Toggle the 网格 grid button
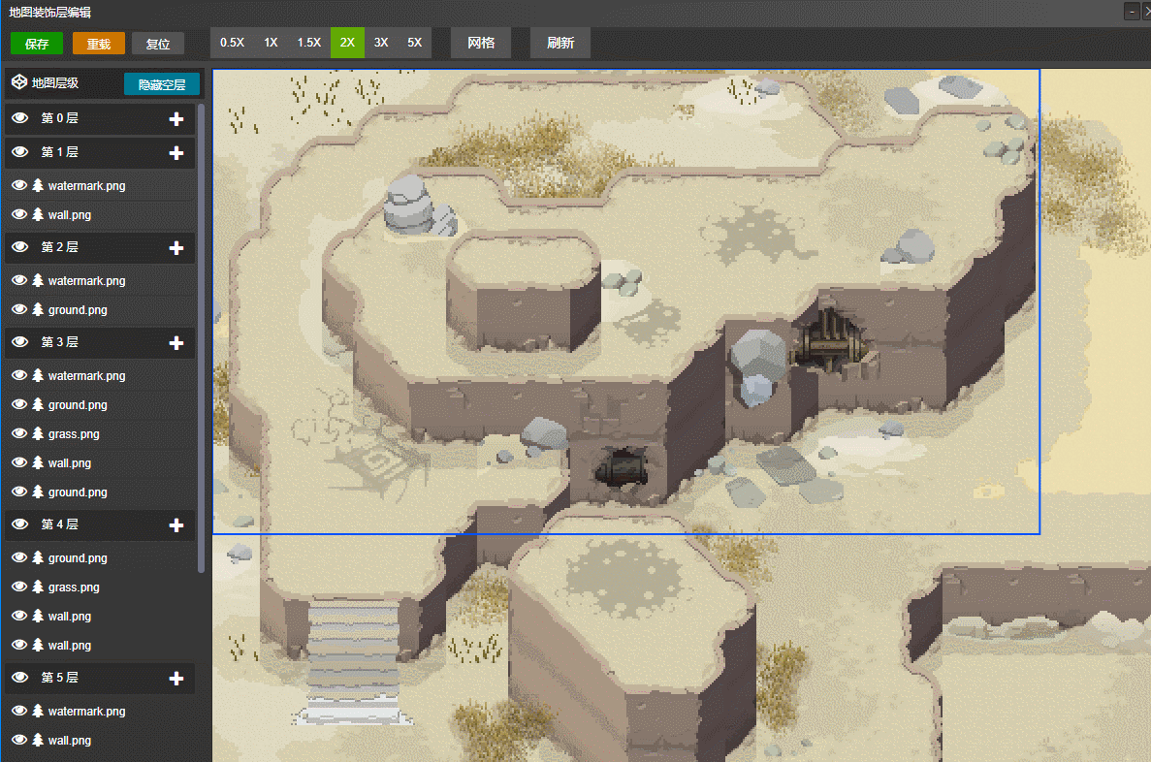1151x762 pixels. [x=481, y=43]
